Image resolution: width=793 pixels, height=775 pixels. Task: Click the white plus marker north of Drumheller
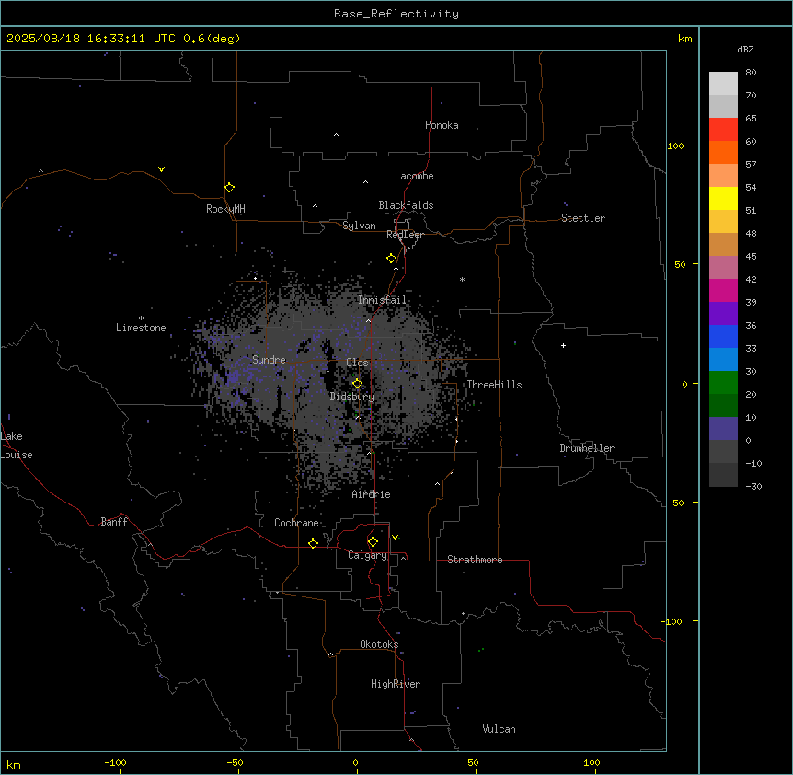(x=563, y=345)
